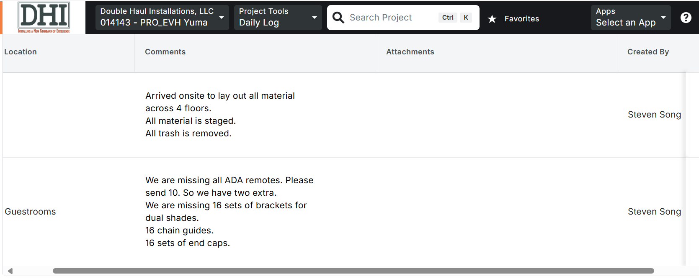The width and height of the screenshot is (699, 279).
Task: Click the magnifying glass search icon
Action: point(338,18)
